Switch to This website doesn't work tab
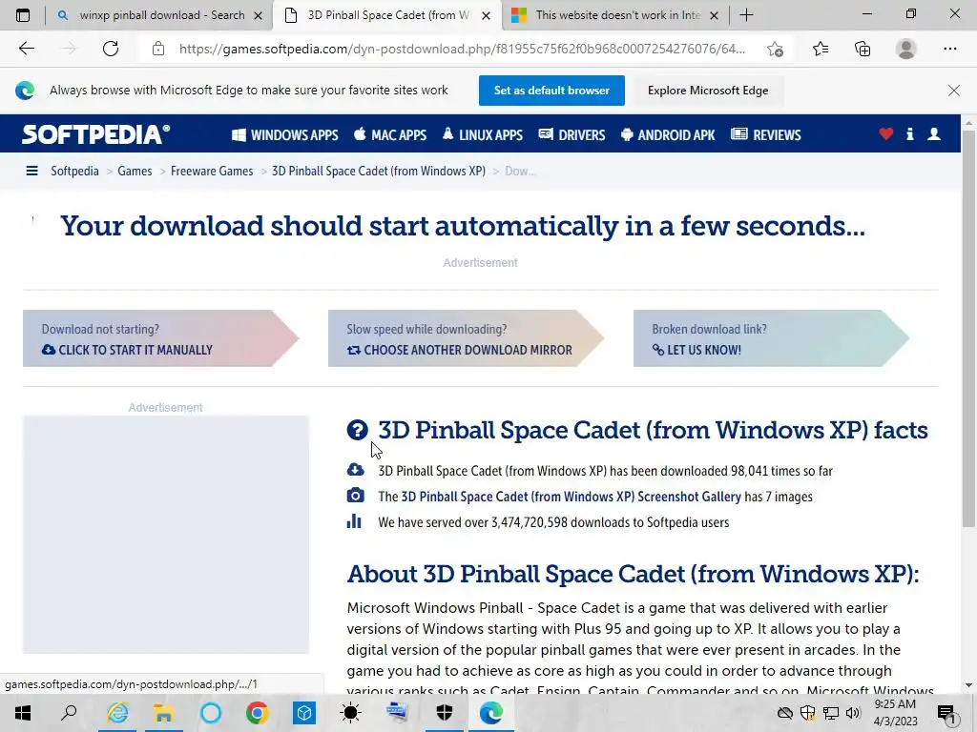 (615, 15)
